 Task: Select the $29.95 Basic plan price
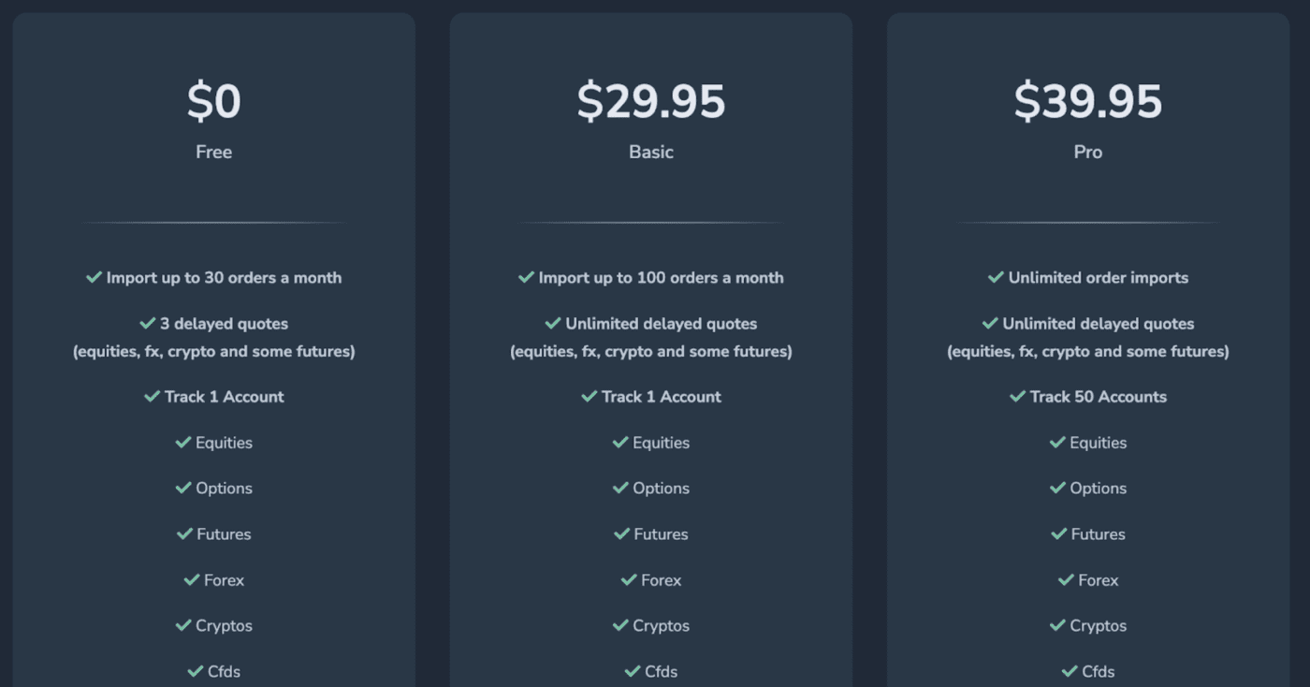(x=651, y=101)
